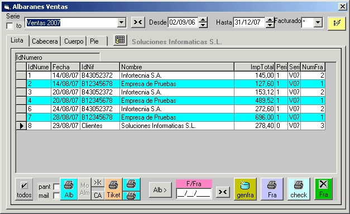This screenshot has width=350, height=214.
Task: Click the 489,52 total cell
Action: click(x=255, y=101)
